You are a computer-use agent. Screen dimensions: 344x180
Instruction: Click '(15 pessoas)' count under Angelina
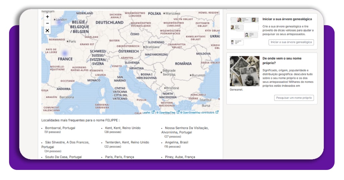pos(172,146)
